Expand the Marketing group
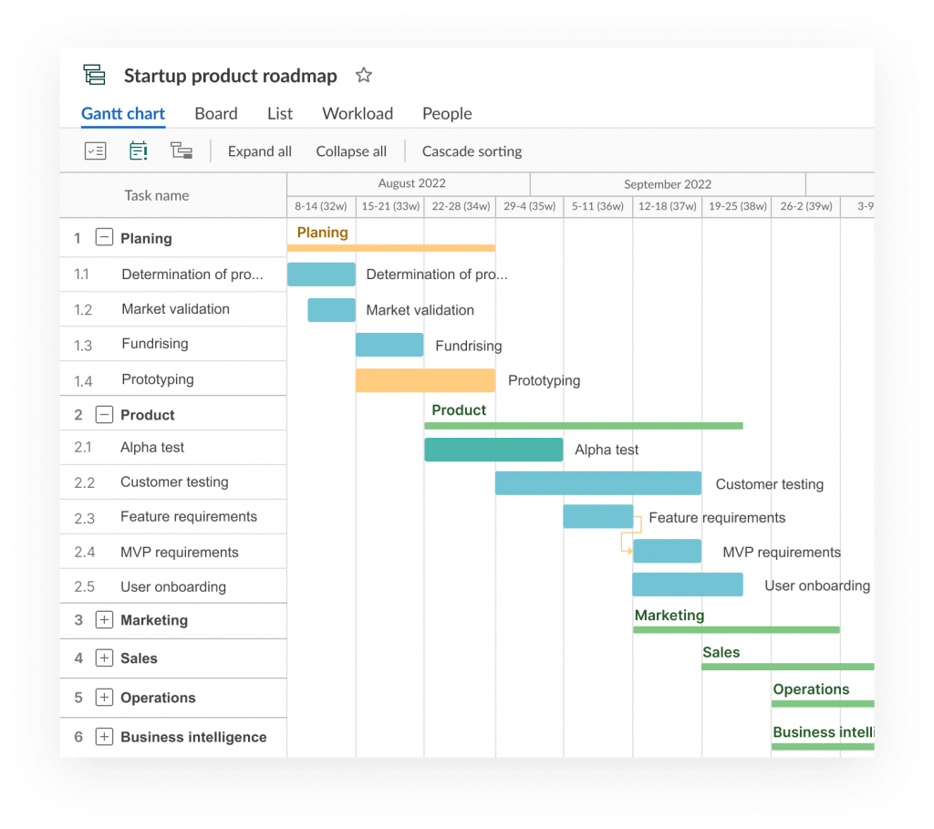 [x=104, y=620]
